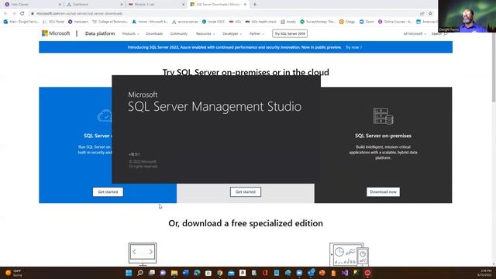Open the Mail bookmark
Screen dimensions: 496x279
pyautogui.click(x=21, y=22)
